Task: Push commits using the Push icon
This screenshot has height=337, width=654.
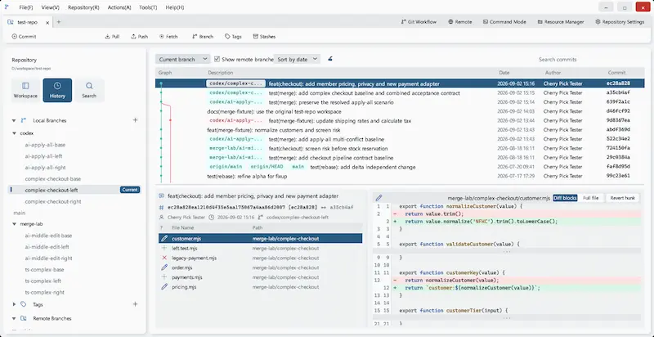Action: pos(133,37)
